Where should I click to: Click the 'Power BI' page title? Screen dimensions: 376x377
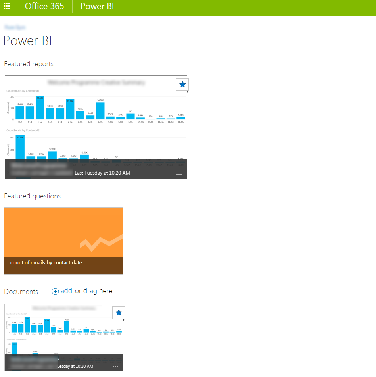pyautogui.click(x=28, y=40)
